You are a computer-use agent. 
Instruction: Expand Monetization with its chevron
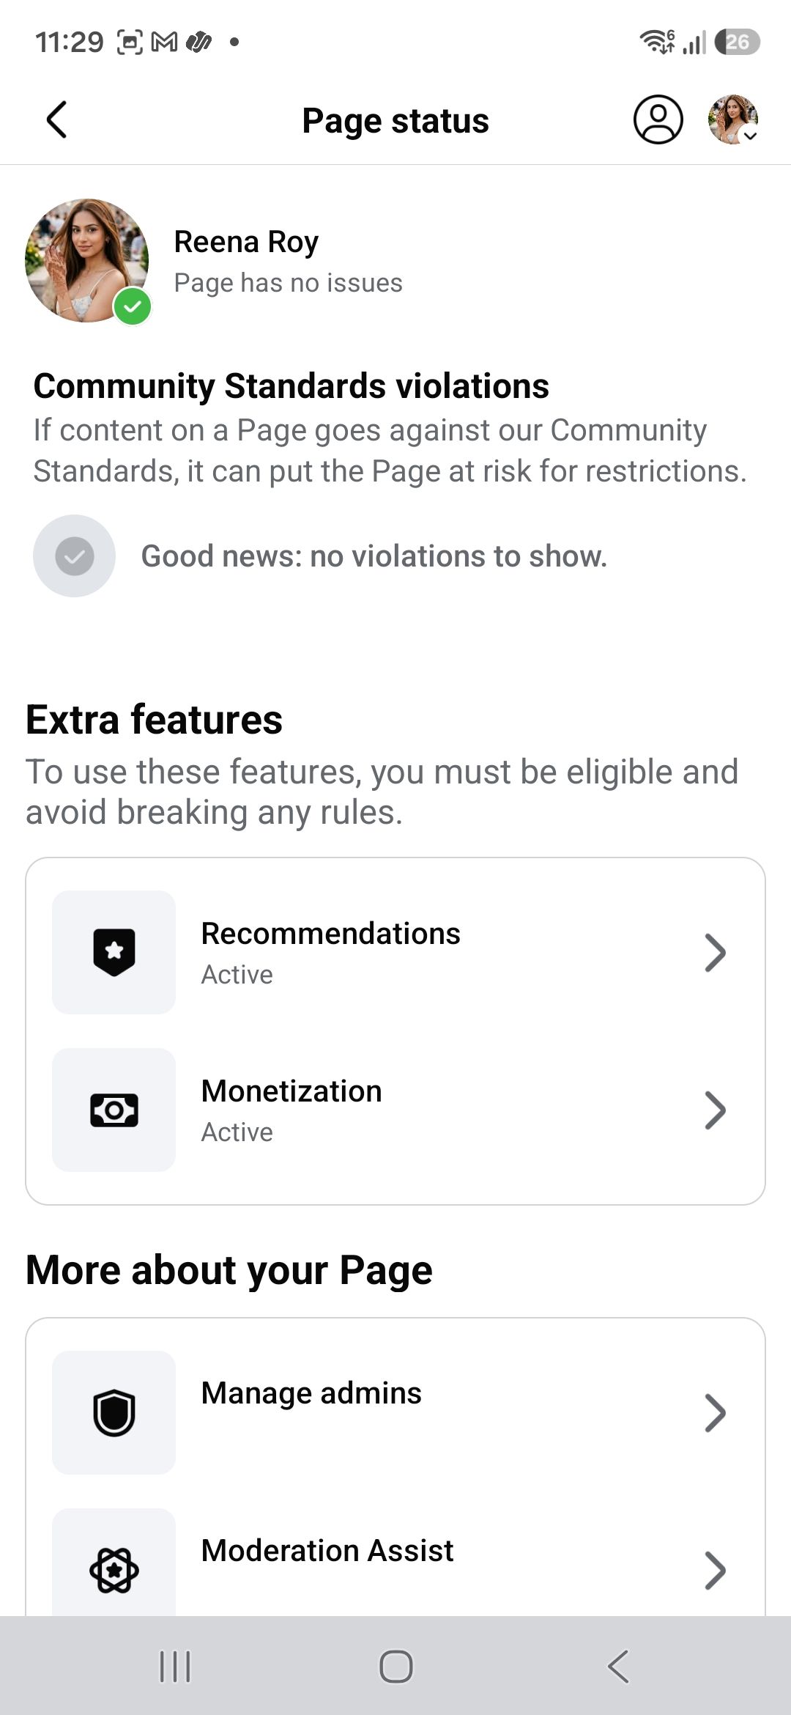pyautogui.click(x=715, y=1110)
